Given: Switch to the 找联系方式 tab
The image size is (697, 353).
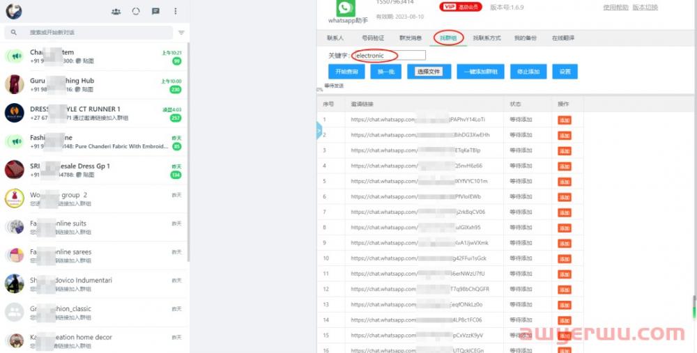Looking at the screenshot, I should pos(487,38).
